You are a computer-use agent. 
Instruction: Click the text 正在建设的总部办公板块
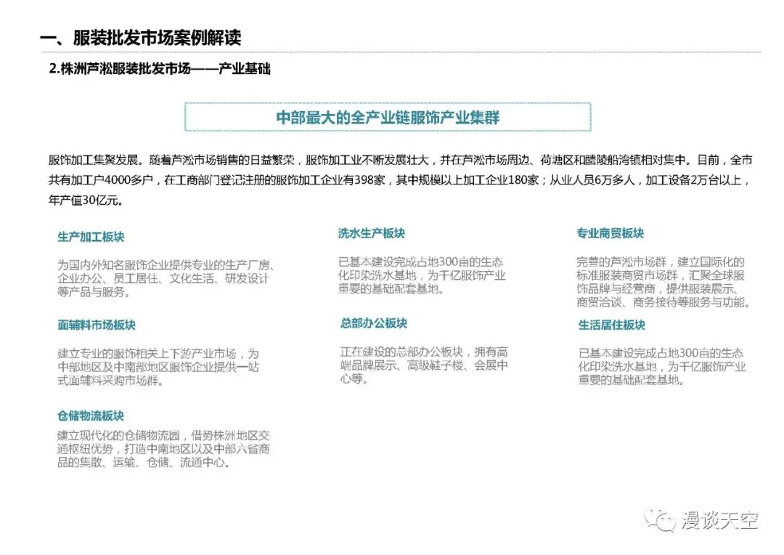pos(402,352)
